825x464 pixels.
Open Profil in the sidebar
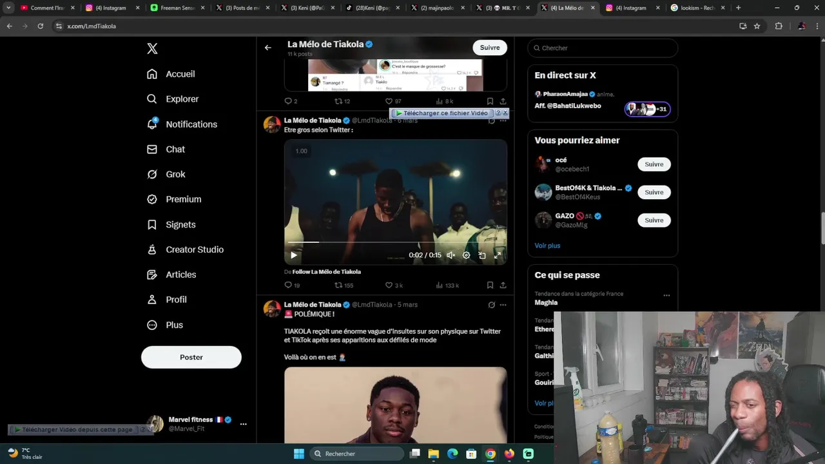coord(166,300)
